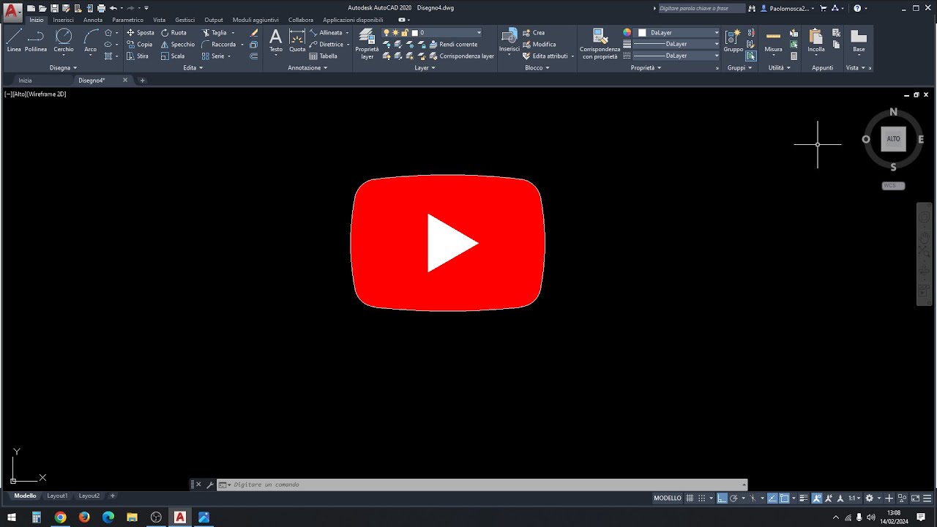
Task: Select the Taglia trim tool
Action: 214,33
